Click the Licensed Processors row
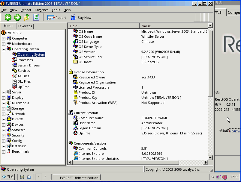Image resolution: width=241 pixels, height=182 pixels. (x=138, y=87)
